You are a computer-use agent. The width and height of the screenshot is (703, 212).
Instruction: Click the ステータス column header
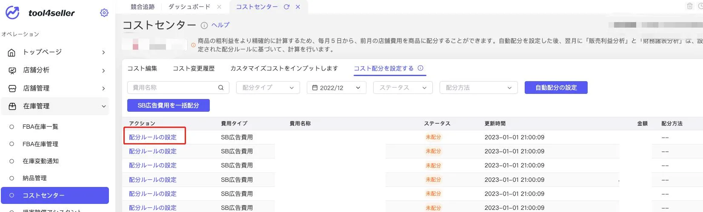[x=437, y=124]
